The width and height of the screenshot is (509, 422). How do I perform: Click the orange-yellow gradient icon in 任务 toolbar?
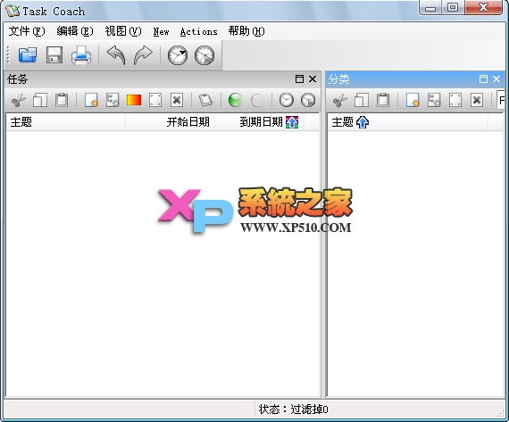pyautogui.click(x=134, y=100)
